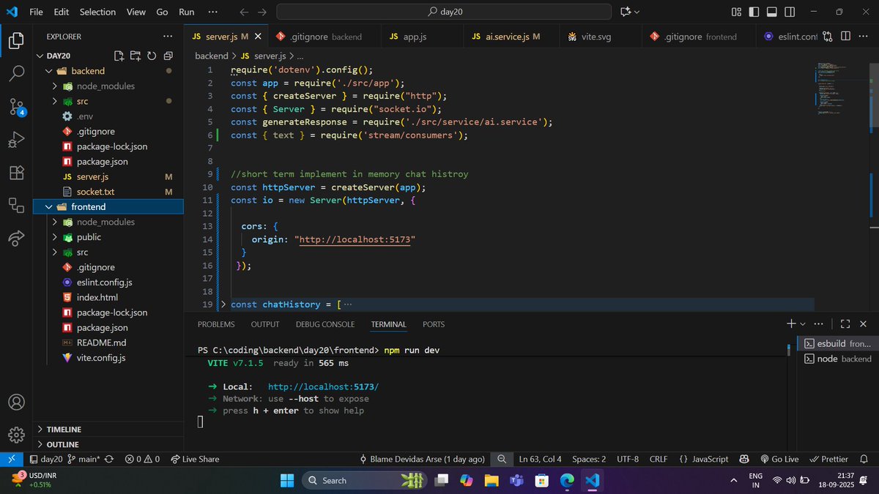Go back with the navigation arrow
This screenshot has height=494, width=879.
245,12
